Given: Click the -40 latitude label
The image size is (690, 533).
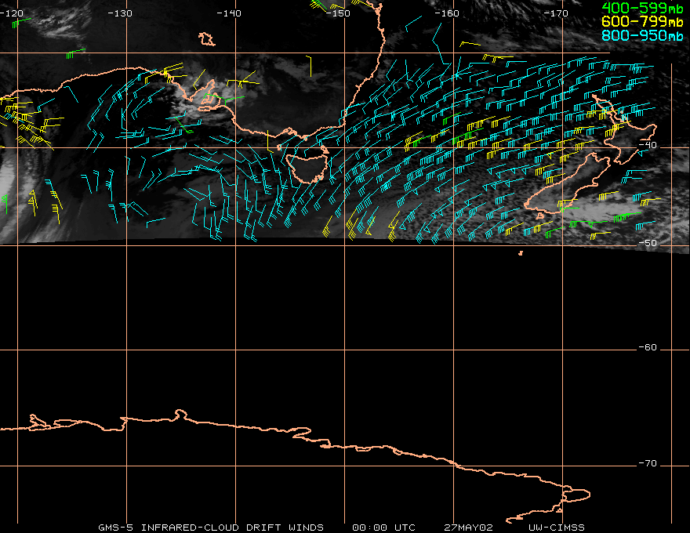Looking at the screenshot, I should [648, 145].
